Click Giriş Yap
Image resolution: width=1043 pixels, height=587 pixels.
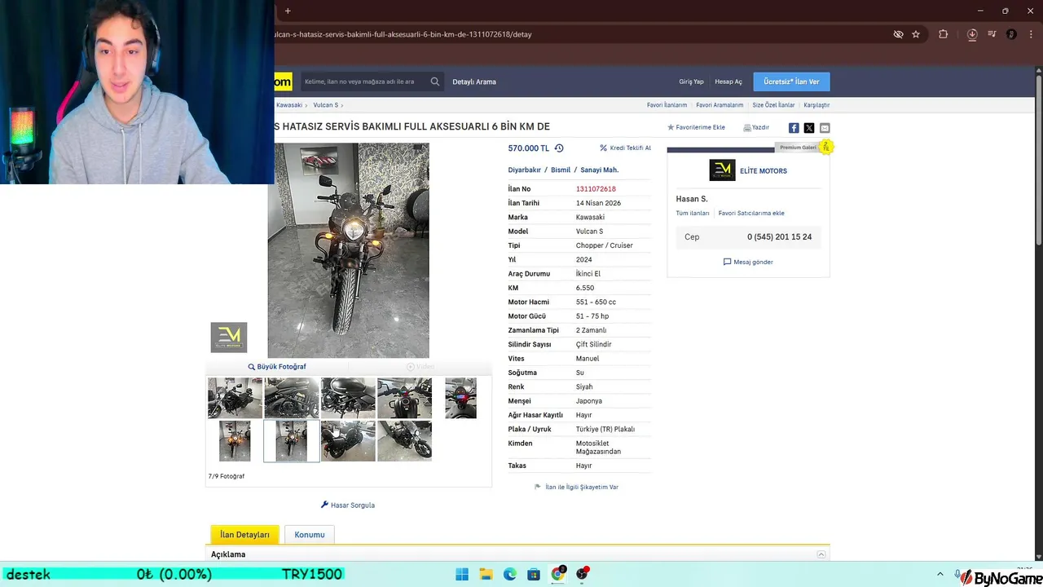pos(691,82)
